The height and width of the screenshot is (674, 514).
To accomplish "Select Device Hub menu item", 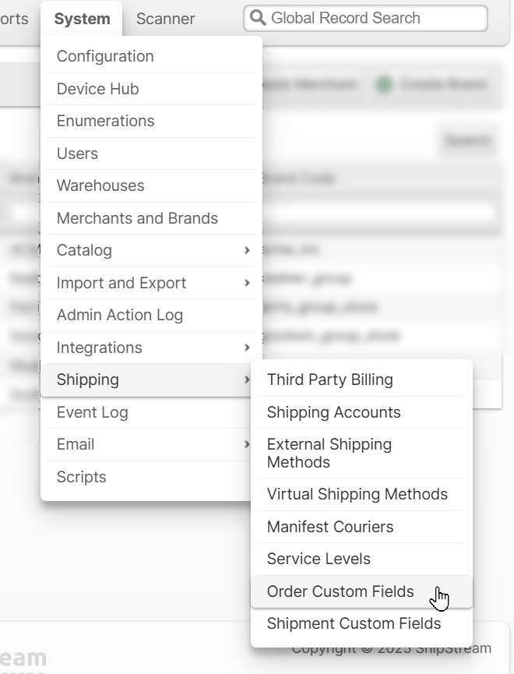I will 97,89.
